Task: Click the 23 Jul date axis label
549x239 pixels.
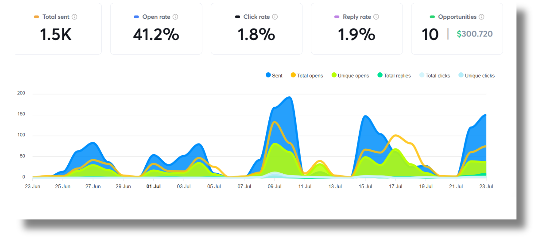Action: 486,187
